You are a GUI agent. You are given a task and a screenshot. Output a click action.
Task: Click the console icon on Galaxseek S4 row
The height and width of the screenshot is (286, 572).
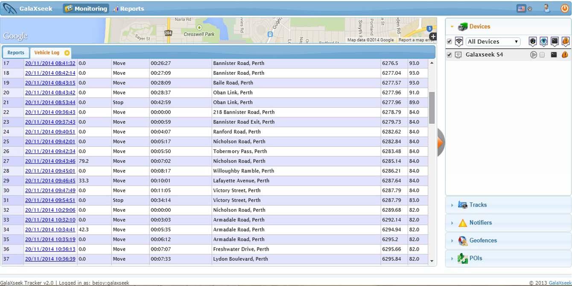pos(554,55)
